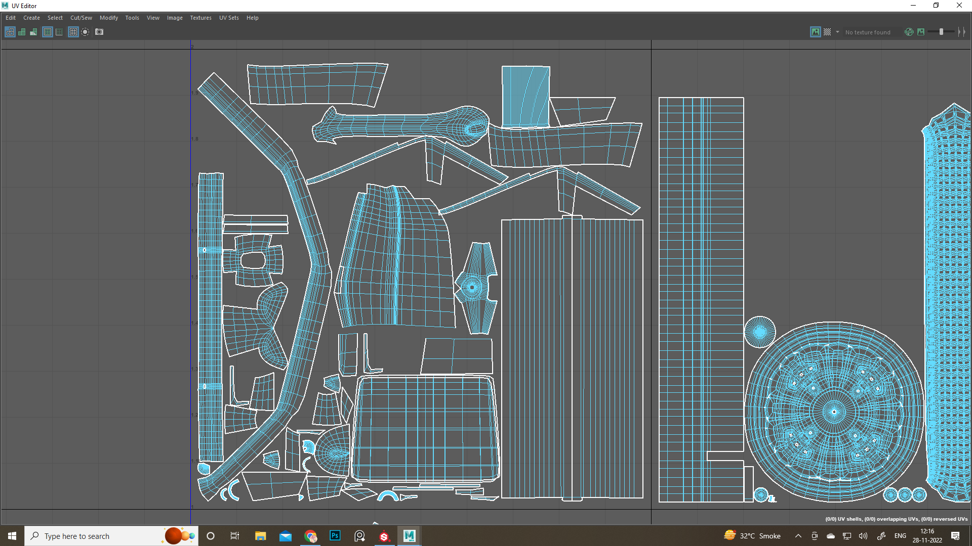The image size is (972, 546).
Task: Adjust the image dimming slider handle
Action: tap(941, 32)
